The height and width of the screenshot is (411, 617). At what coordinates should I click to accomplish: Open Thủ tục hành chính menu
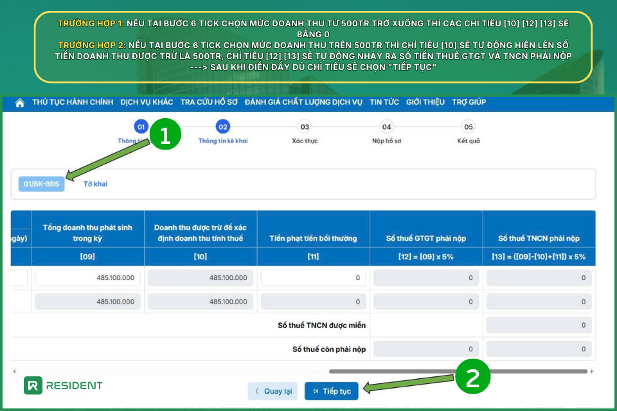coord(73,102)
